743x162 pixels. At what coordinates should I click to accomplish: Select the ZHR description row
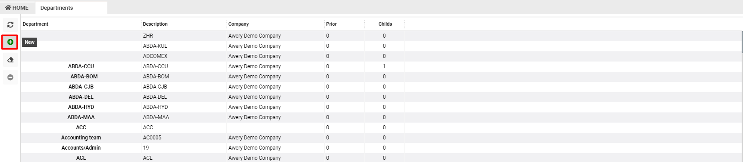381,36
